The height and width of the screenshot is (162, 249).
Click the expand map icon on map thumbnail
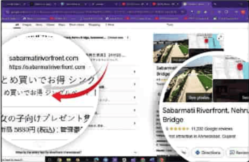[x=220, y=38]
